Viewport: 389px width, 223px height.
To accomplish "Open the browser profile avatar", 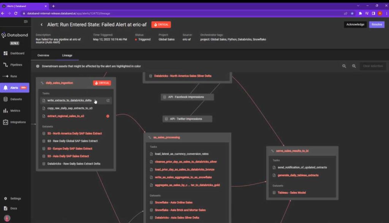I will coord(380,13).
